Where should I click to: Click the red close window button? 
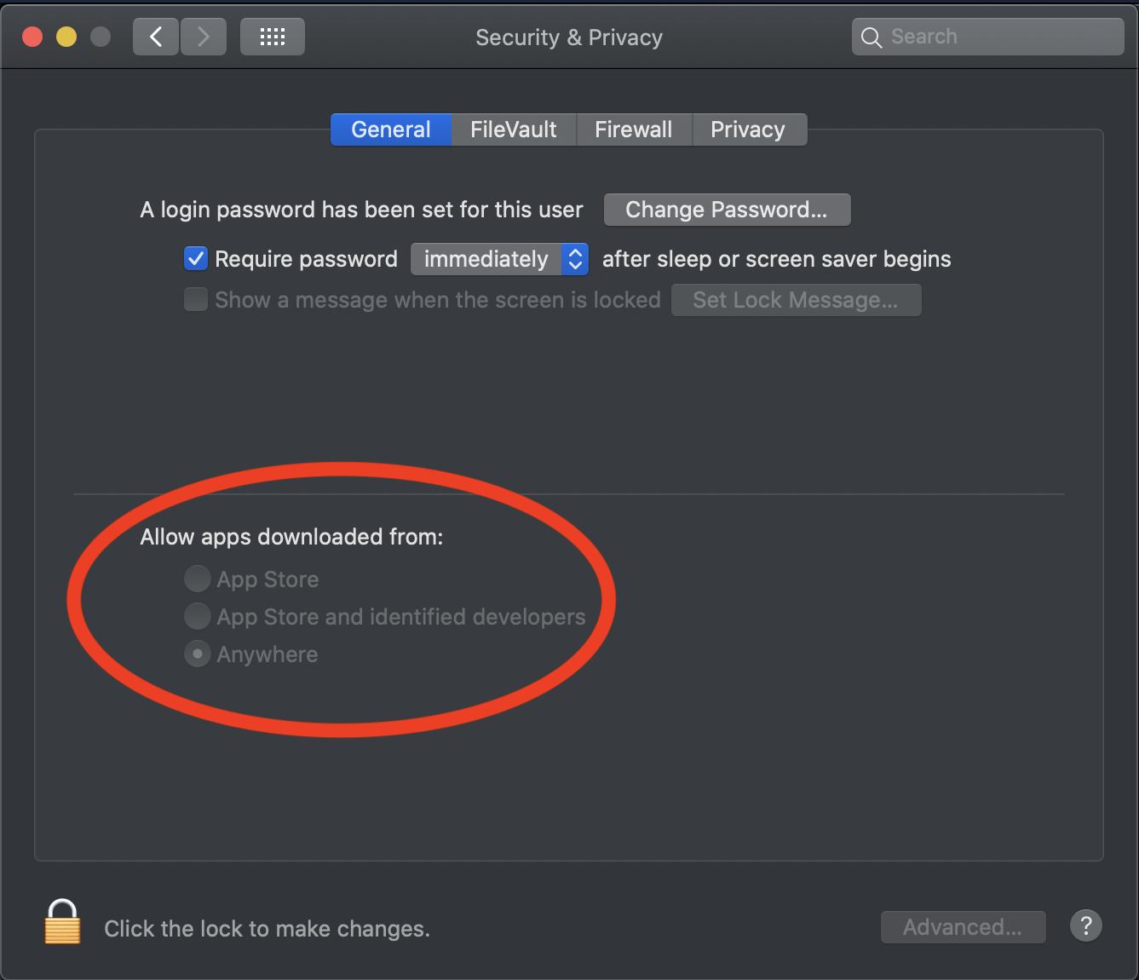coord(32,37)
